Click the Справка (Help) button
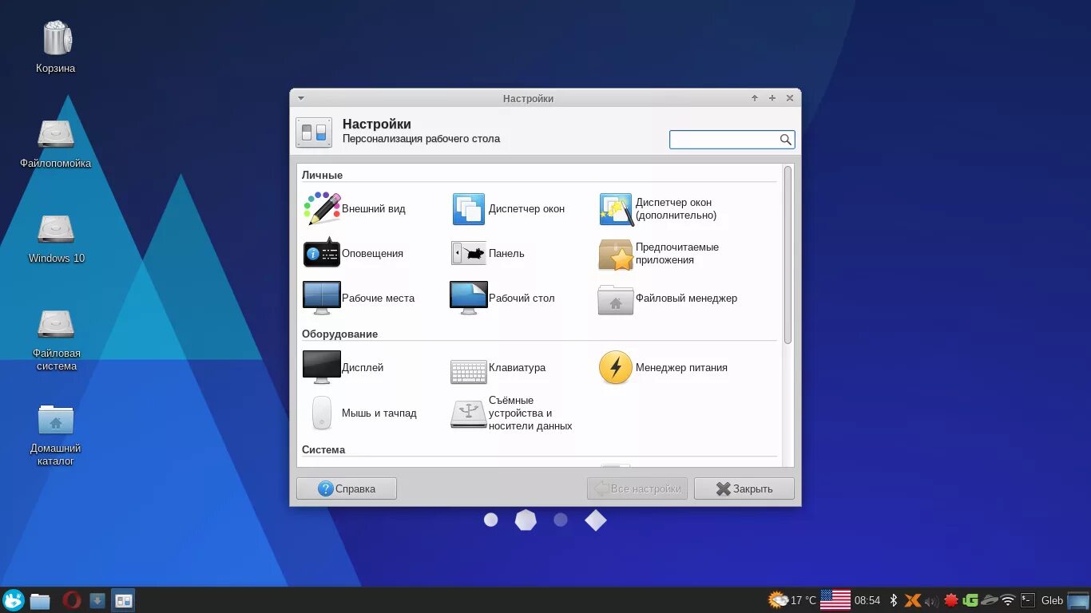Image resolution: width=1091 pixels, height=613 pixels. click(347, 488)
